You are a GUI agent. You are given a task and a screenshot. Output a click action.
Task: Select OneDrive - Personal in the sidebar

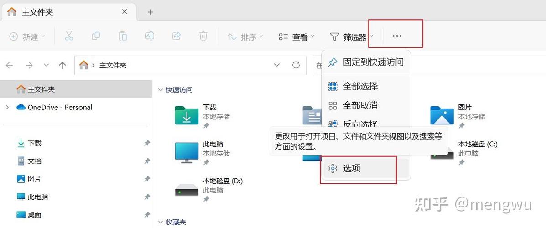[x=76, y=107]
